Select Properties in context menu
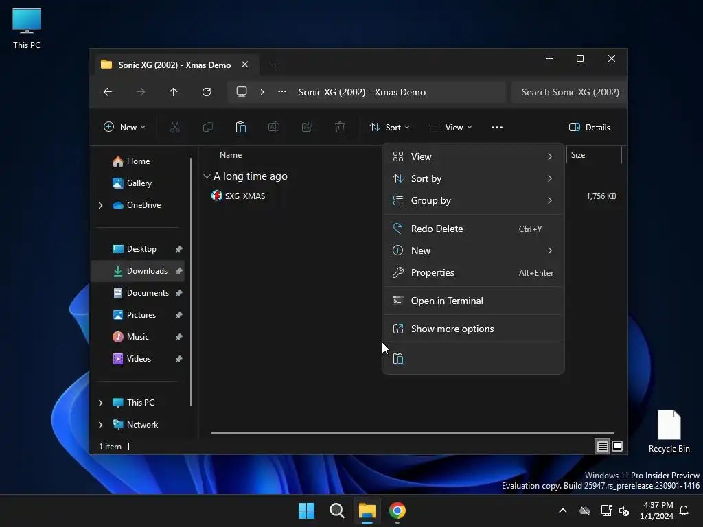This screenshot has width=703, height=527. point(473,272)
